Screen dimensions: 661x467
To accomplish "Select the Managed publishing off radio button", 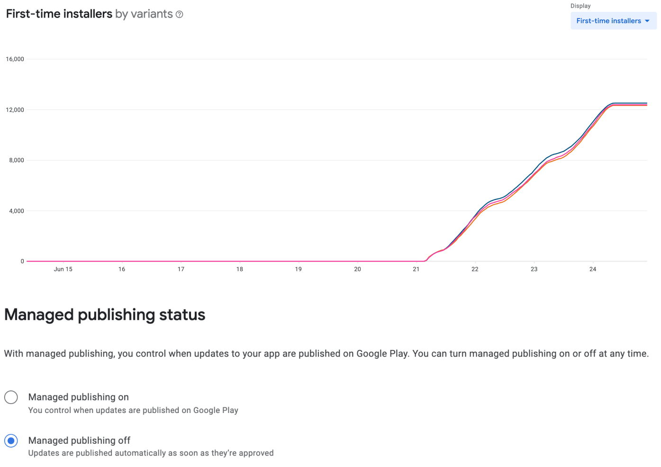I will (11, 440).
